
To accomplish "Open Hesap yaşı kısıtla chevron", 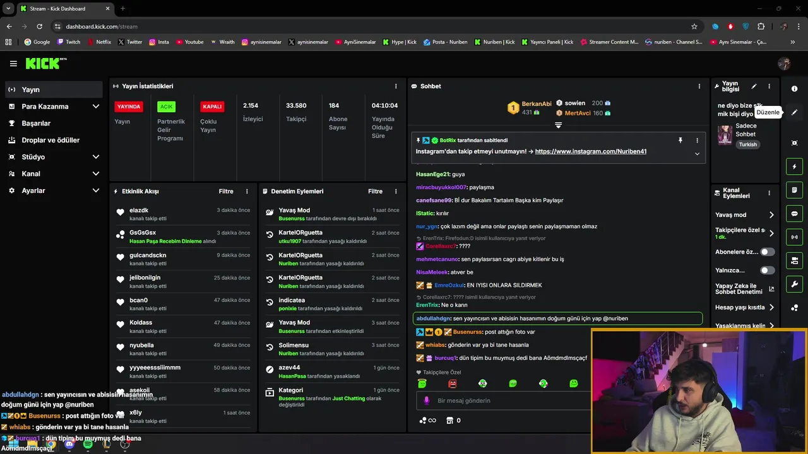I will 771,308.
